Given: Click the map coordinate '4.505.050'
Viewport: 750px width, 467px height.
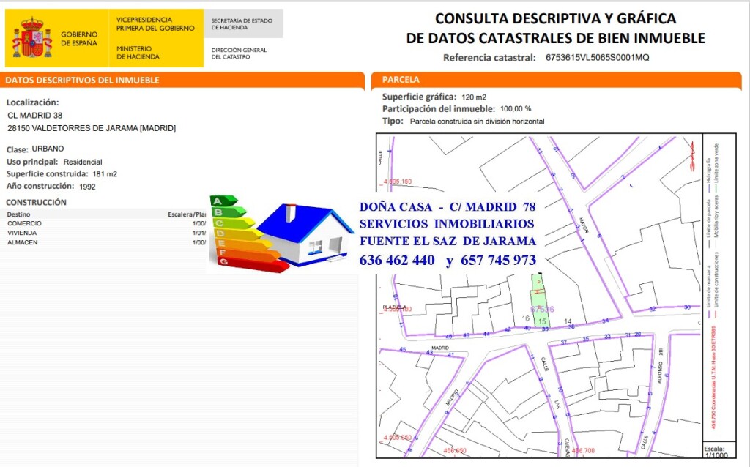Looking at the screenshot, I should (397, 438).
